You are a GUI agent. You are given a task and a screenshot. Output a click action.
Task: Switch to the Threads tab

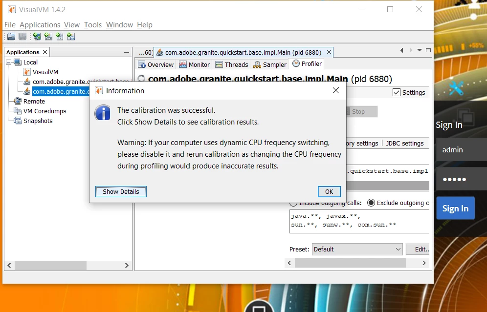pos(232,64)
